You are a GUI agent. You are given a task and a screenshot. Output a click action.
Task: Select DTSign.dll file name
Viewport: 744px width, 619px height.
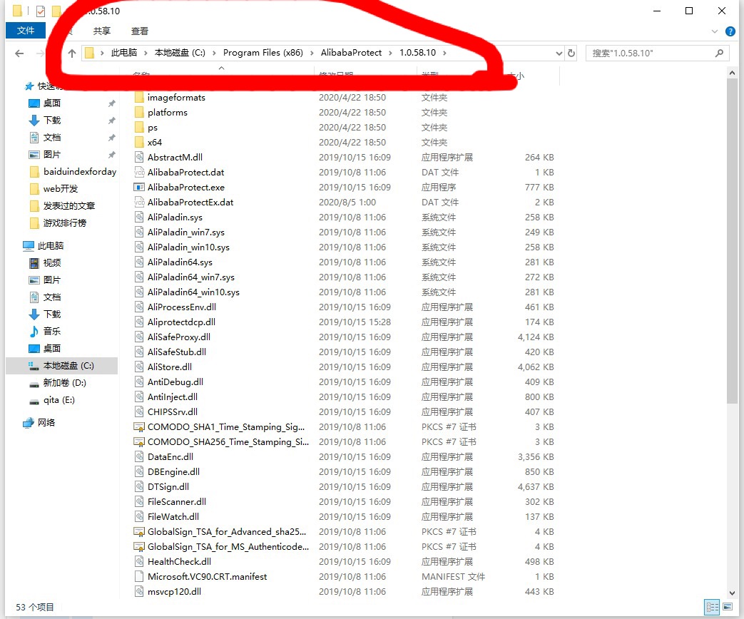(x=168, y=486)
